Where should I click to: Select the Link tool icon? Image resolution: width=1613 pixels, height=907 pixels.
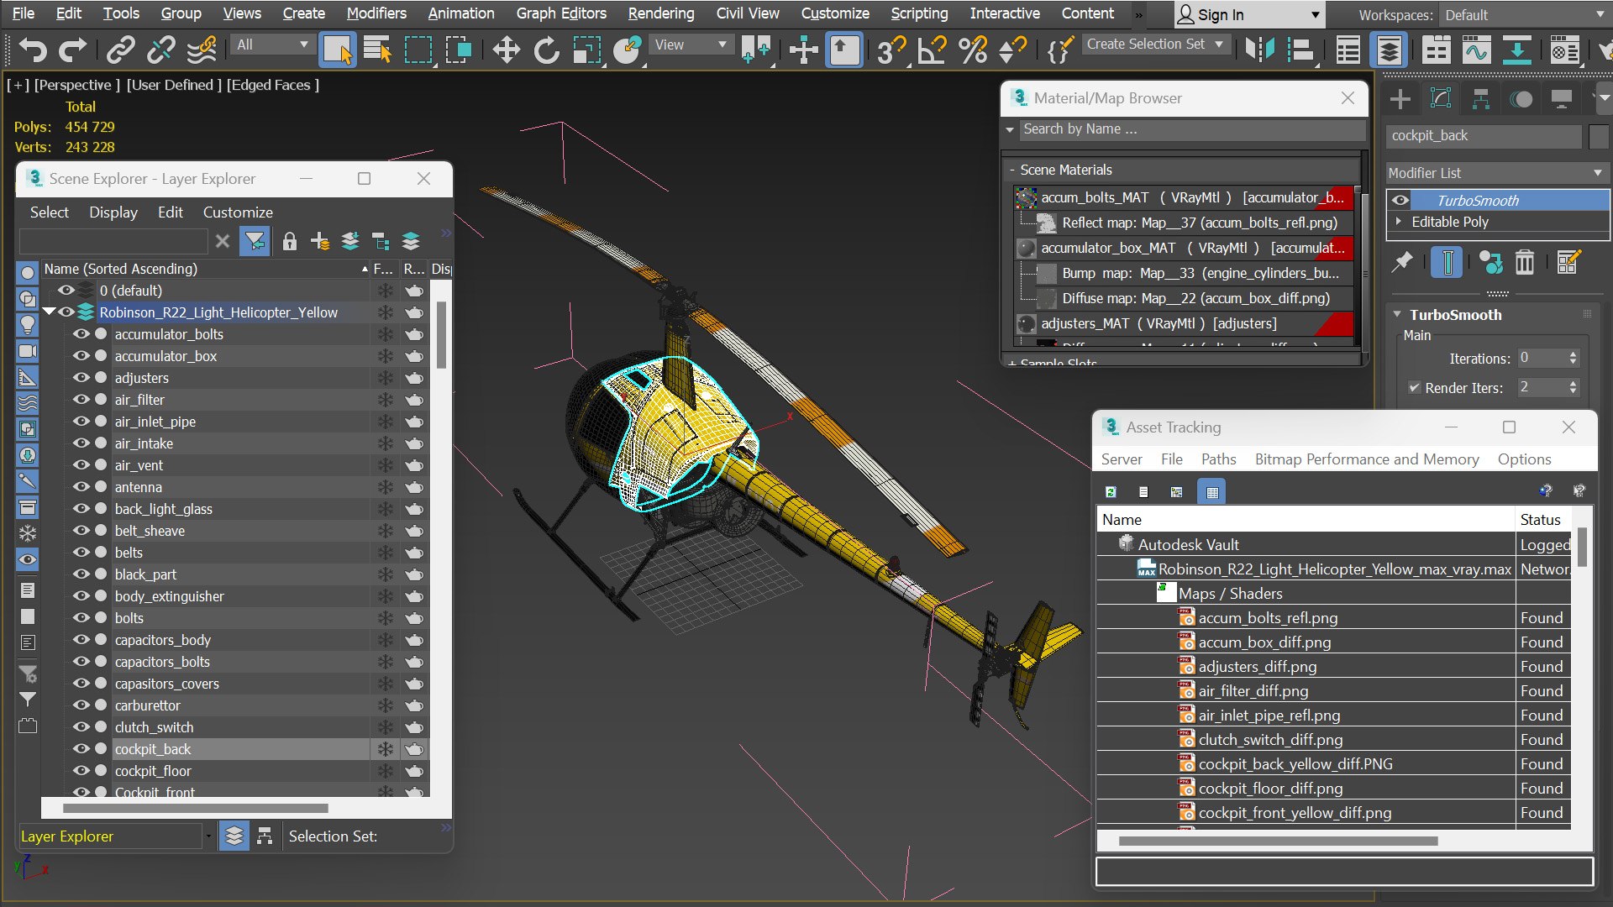click(120, 50)
